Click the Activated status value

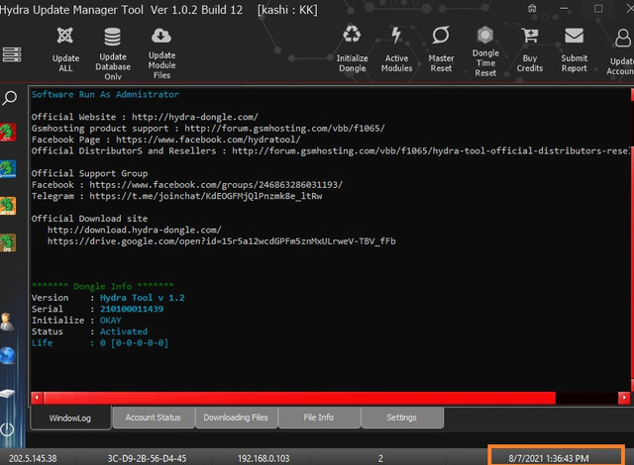(x=124, y=331)
